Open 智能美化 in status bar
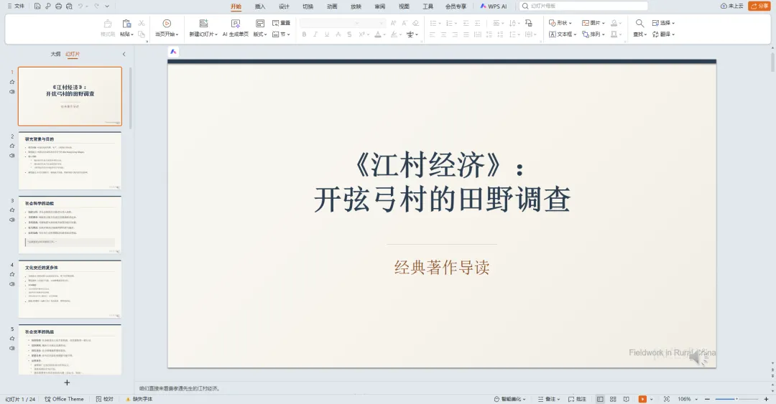This screenshot has height=404, width=776. tap(509, 399)
